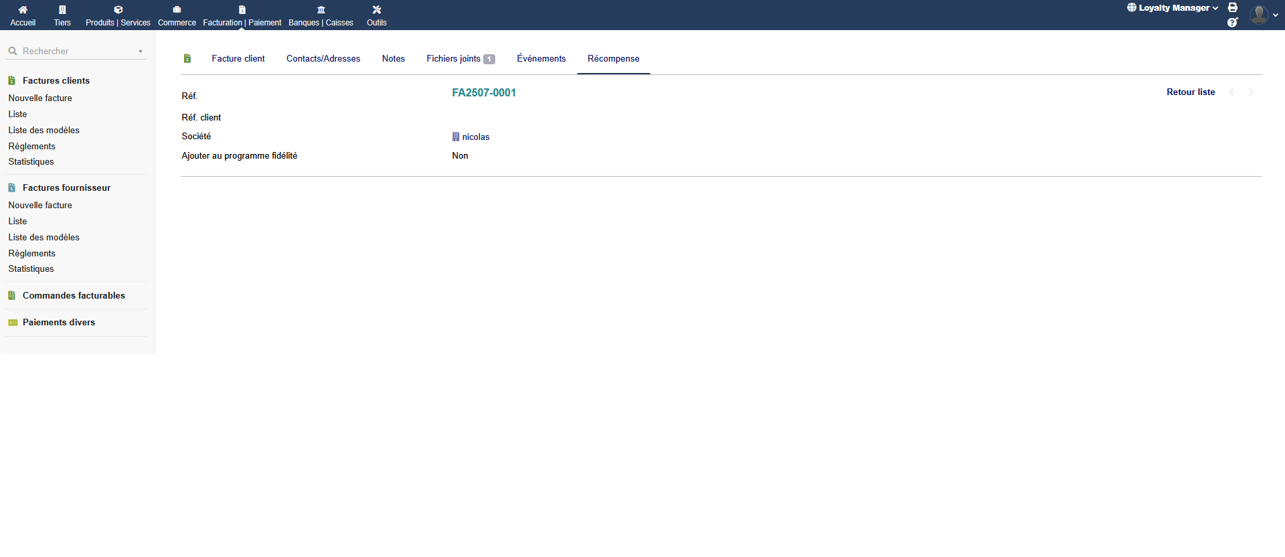1285x557 pixels.
Task: Click Nouvelle facture under Factures clients
Action: (x=40, y=98)
